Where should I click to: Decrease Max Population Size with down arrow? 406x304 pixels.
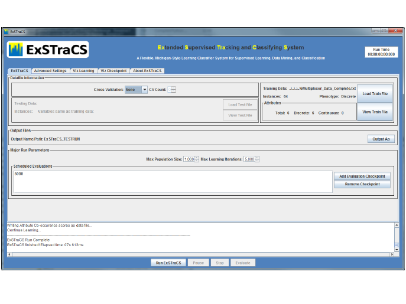pos(197,161)
